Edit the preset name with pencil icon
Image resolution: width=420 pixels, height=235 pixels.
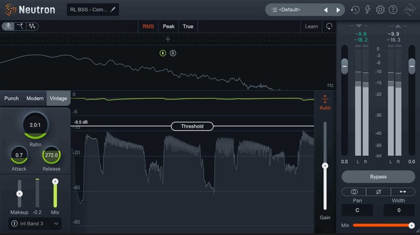[x=113, y=10]
